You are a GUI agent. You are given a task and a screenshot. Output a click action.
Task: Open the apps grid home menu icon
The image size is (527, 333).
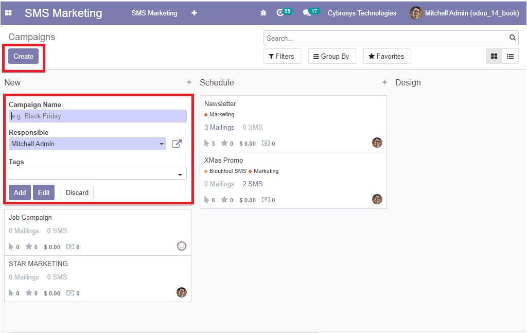(x=8, y=13)
